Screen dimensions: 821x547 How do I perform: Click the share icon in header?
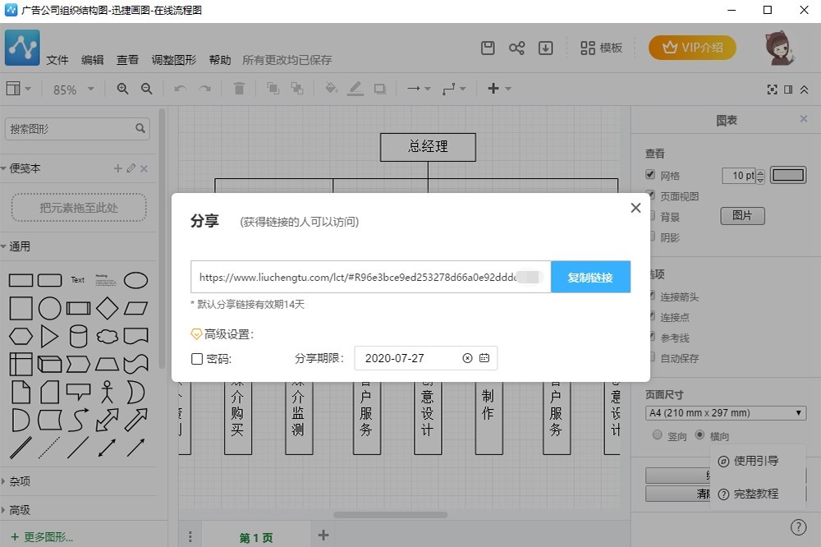click(x=516, y=48)
